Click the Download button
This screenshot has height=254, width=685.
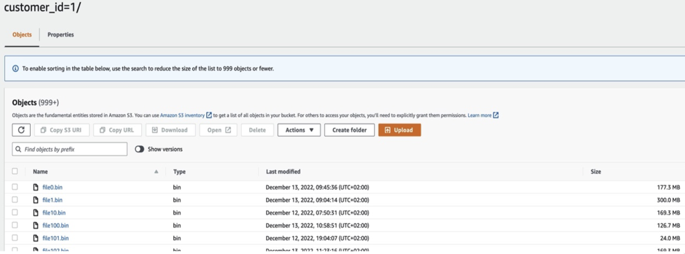click(170, 130)
